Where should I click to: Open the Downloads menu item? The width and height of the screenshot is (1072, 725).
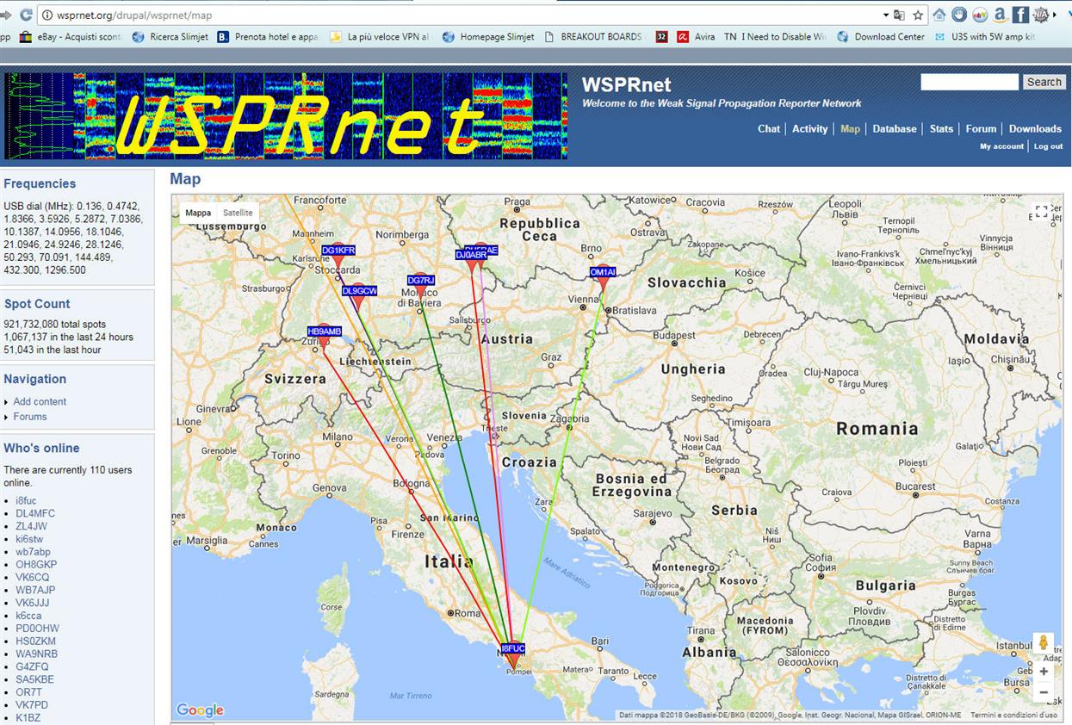coord(1035,128)
